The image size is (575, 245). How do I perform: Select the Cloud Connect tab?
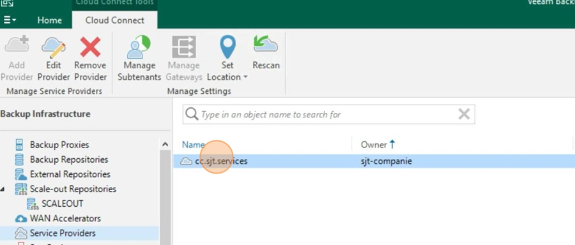point(115,20)
